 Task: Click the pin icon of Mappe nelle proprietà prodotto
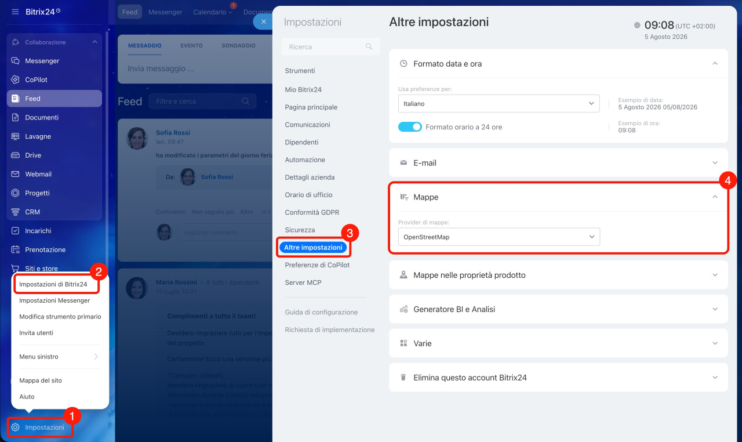403,275
